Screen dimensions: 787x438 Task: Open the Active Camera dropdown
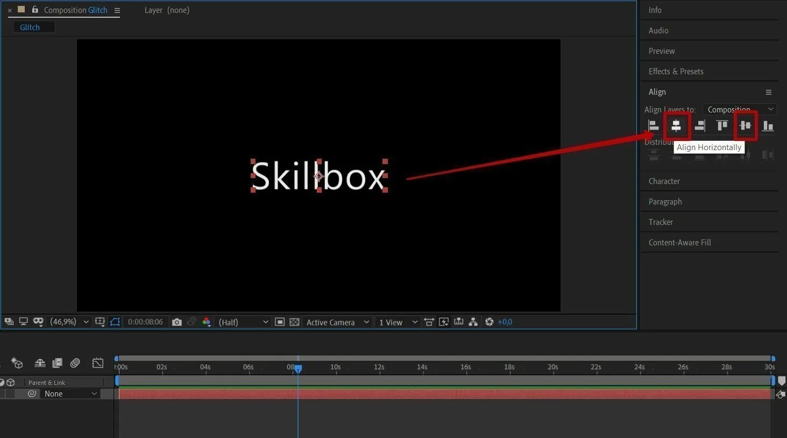(337, 322)
